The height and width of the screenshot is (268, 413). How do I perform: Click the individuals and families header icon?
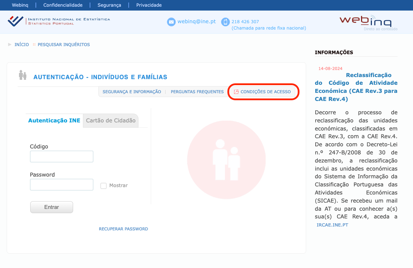point(23,75)
